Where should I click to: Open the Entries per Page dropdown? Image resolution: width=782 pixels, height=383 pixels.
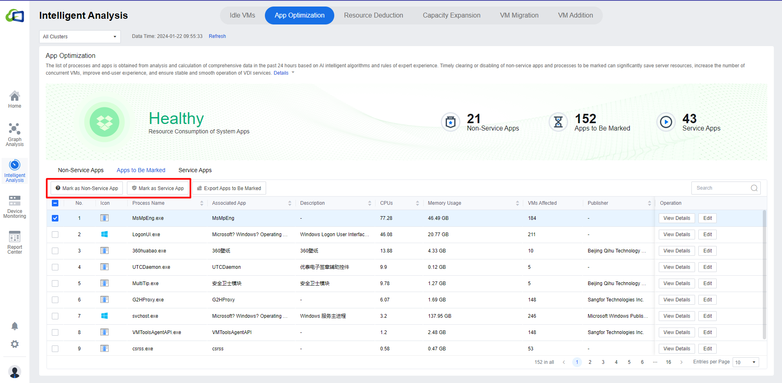[x=745, y=362]
